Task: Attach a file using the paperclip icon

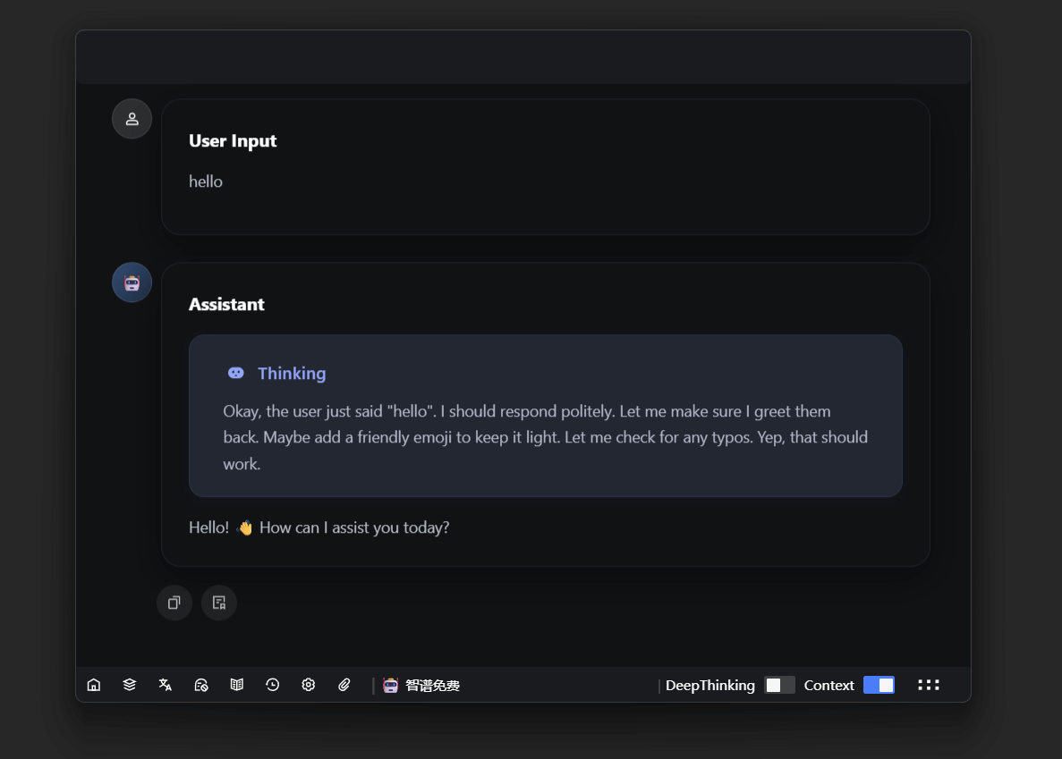Action: point(344,685)
